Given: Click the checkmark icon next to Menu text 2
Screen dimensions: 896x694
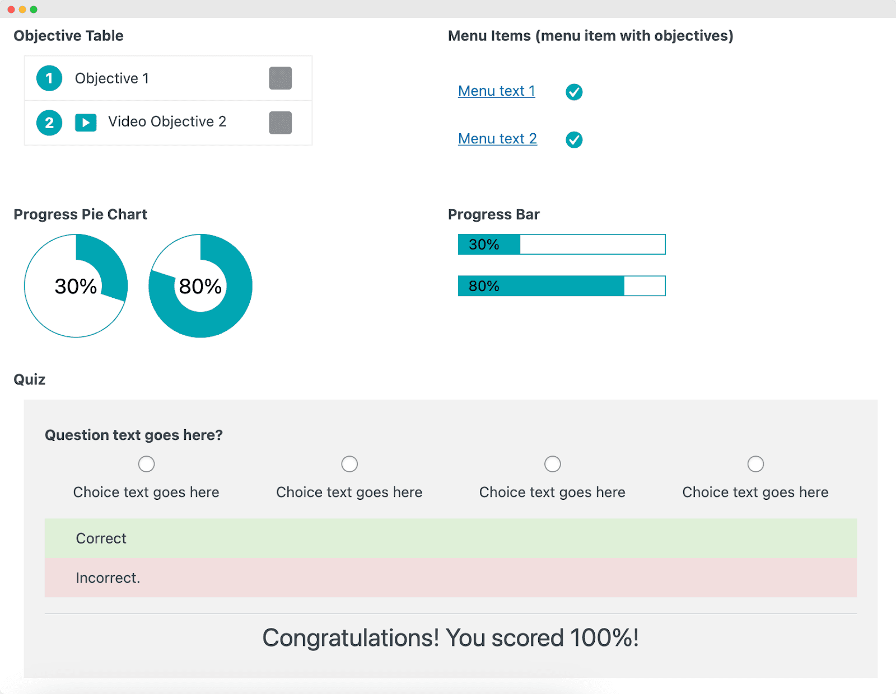Looking at the screenshot, I should click(x=573, y=140).
